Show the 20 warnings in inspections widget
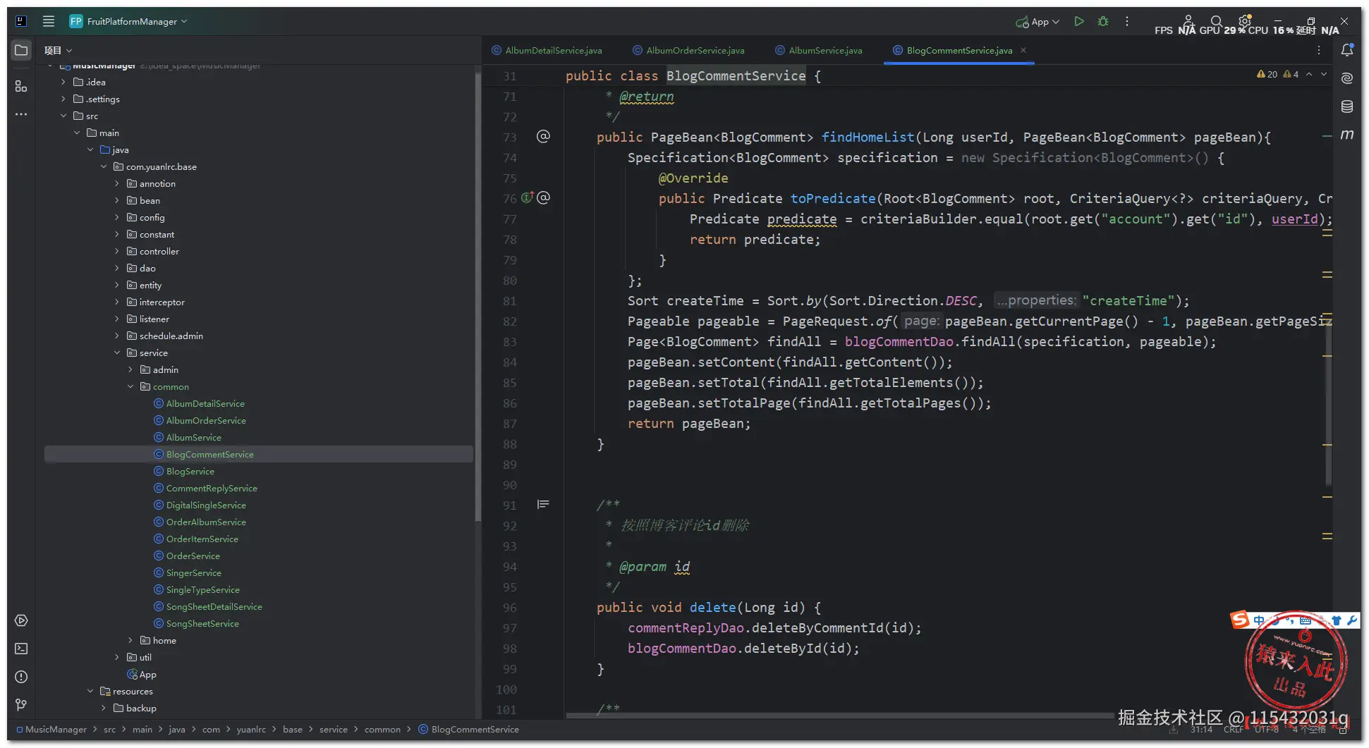Viewport: 1369px width, 748px height. point(1267,74)
